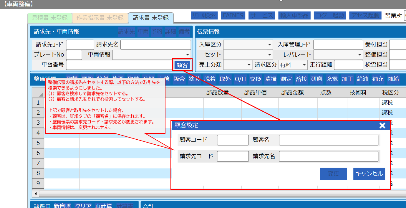
Task: Open the 見積書 未登録 tab
Action: click(x=49, y=18)
